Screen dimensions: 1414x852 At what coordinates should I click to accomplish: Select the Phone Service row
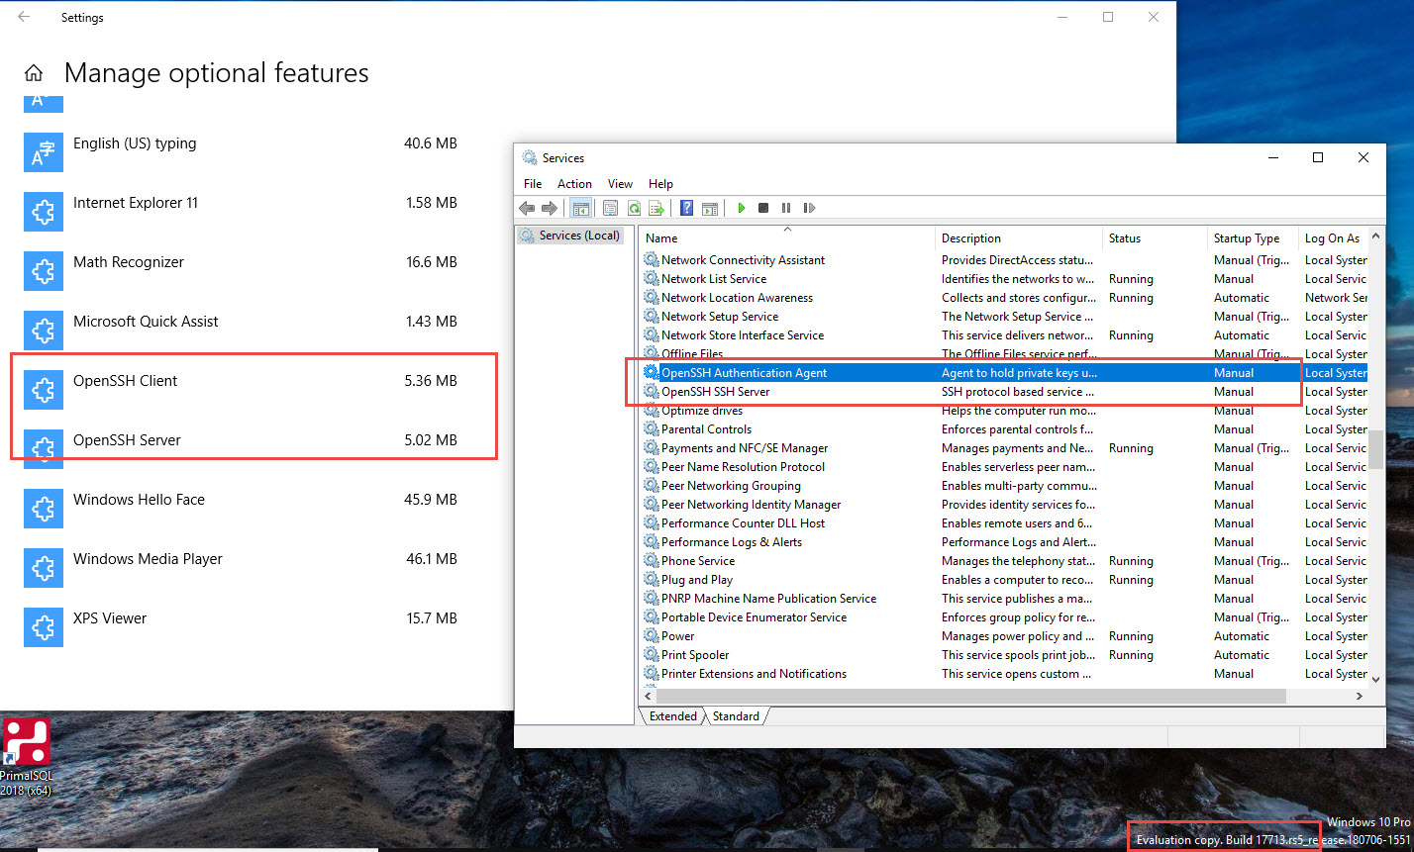tap(1004, 561)
